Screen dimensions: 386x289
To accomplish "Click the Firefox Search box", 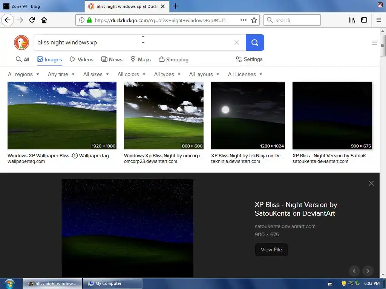I will (x=292, y=20).
